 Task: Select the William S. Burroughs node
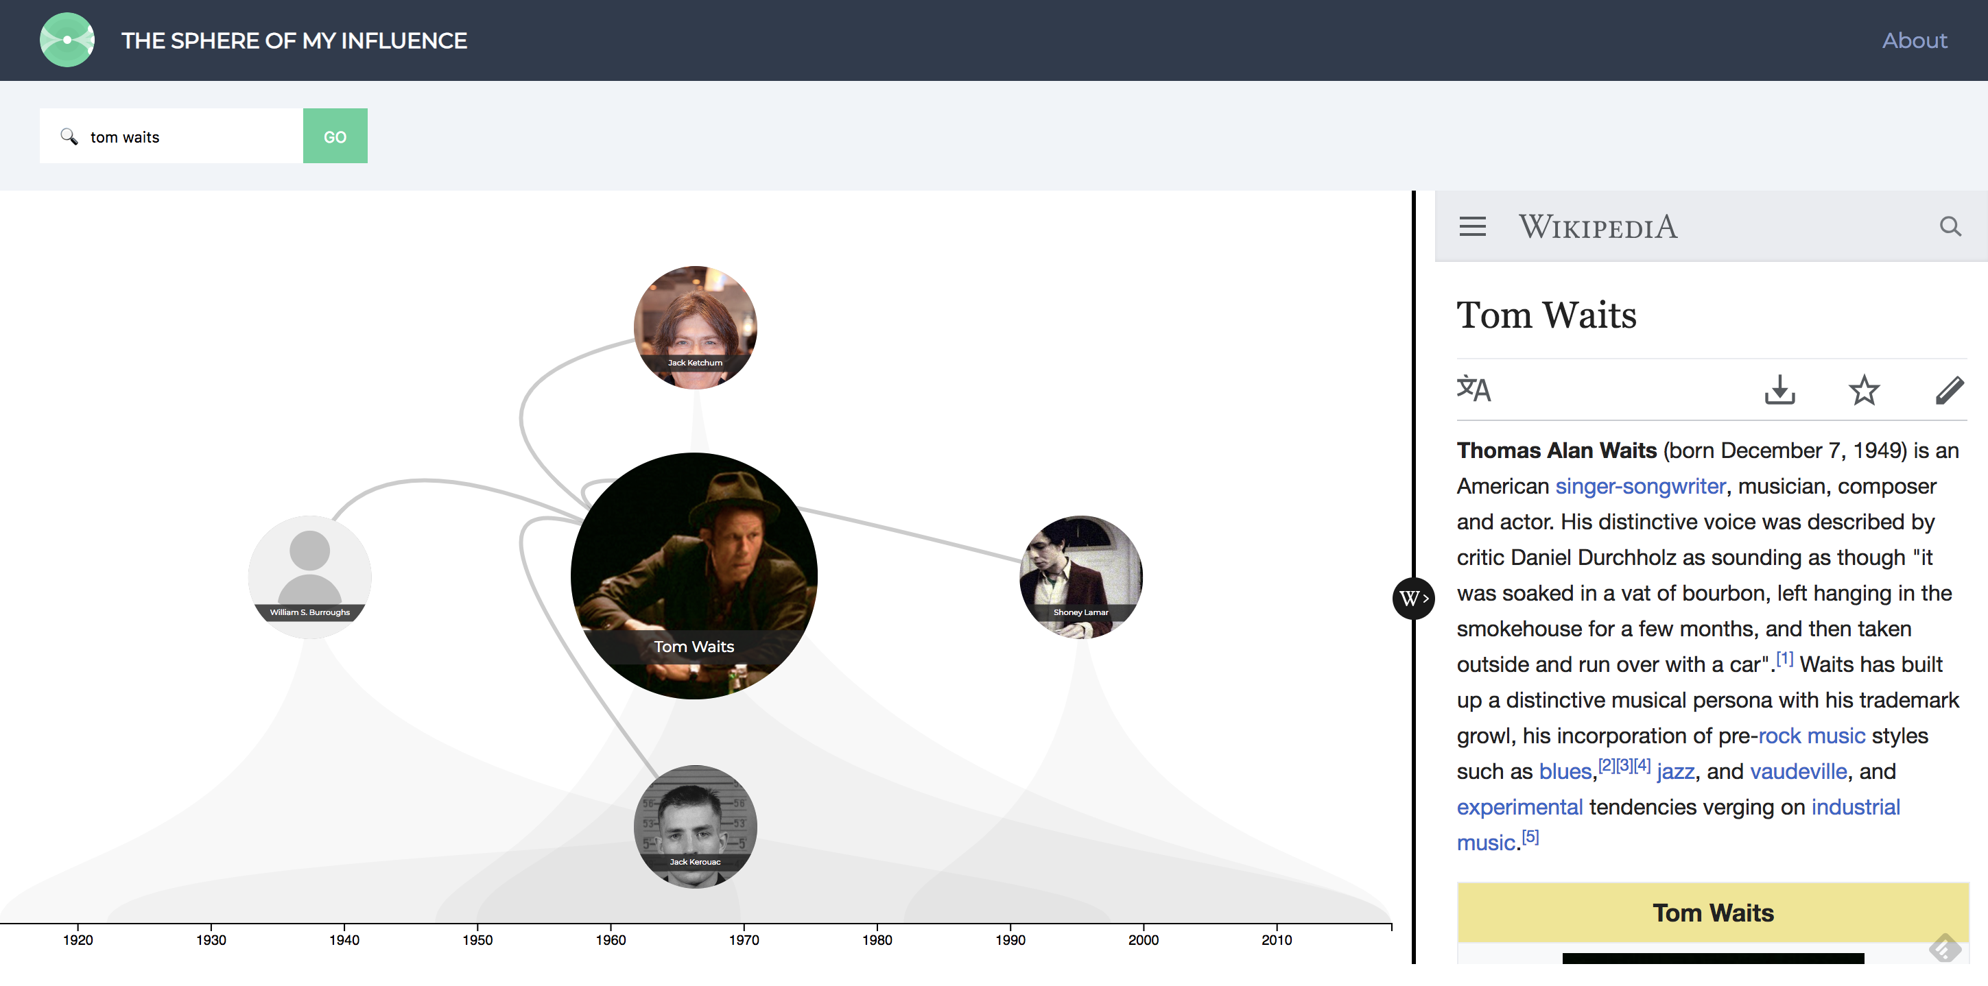[x=309, y=577]
